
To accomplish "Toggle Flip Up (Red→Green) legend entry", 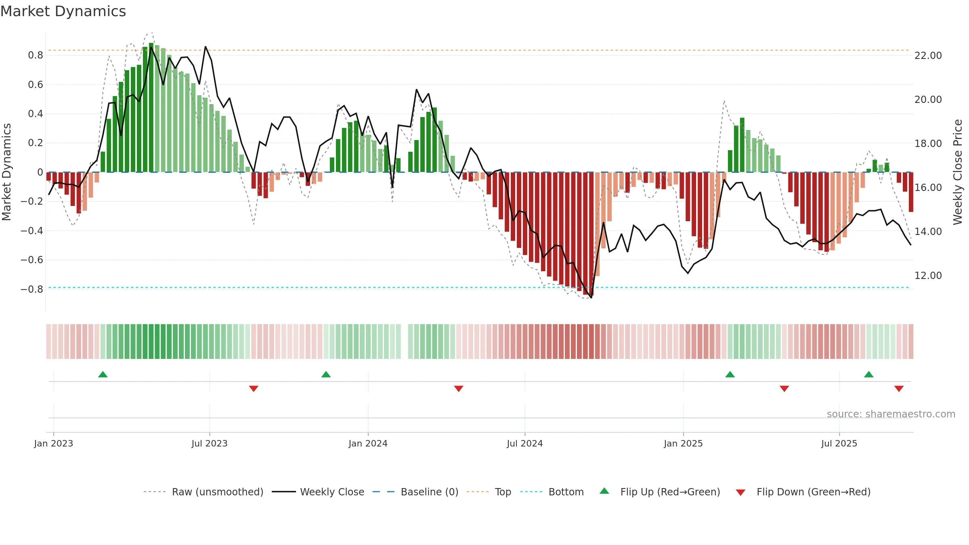I will click(660, 492).
